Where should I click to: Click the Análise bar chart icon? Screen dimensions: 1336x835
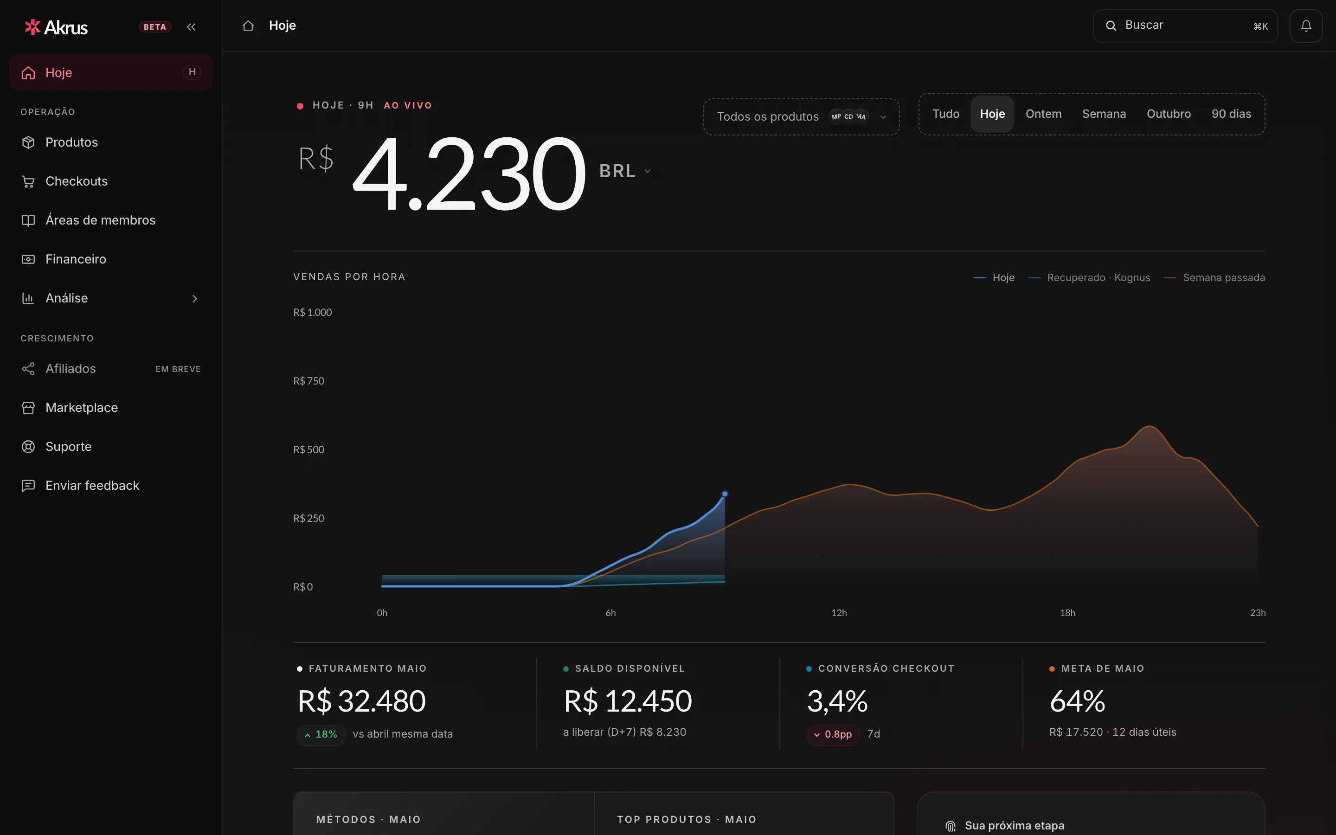28,298
